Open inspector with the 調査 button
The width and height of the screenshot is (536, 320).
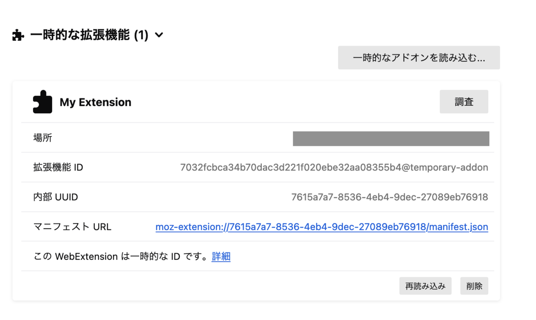(x=464, y=102)
